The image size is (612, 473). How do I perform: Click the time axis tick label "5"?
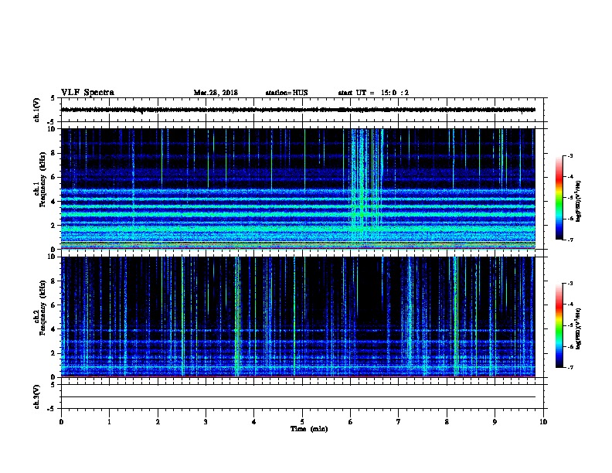click(302, 421)
